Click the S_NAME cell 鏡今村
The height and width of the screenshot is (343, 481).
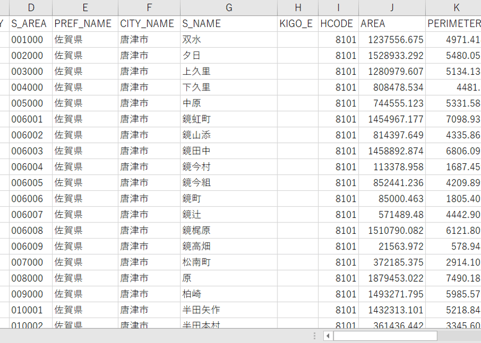(229, 167)
